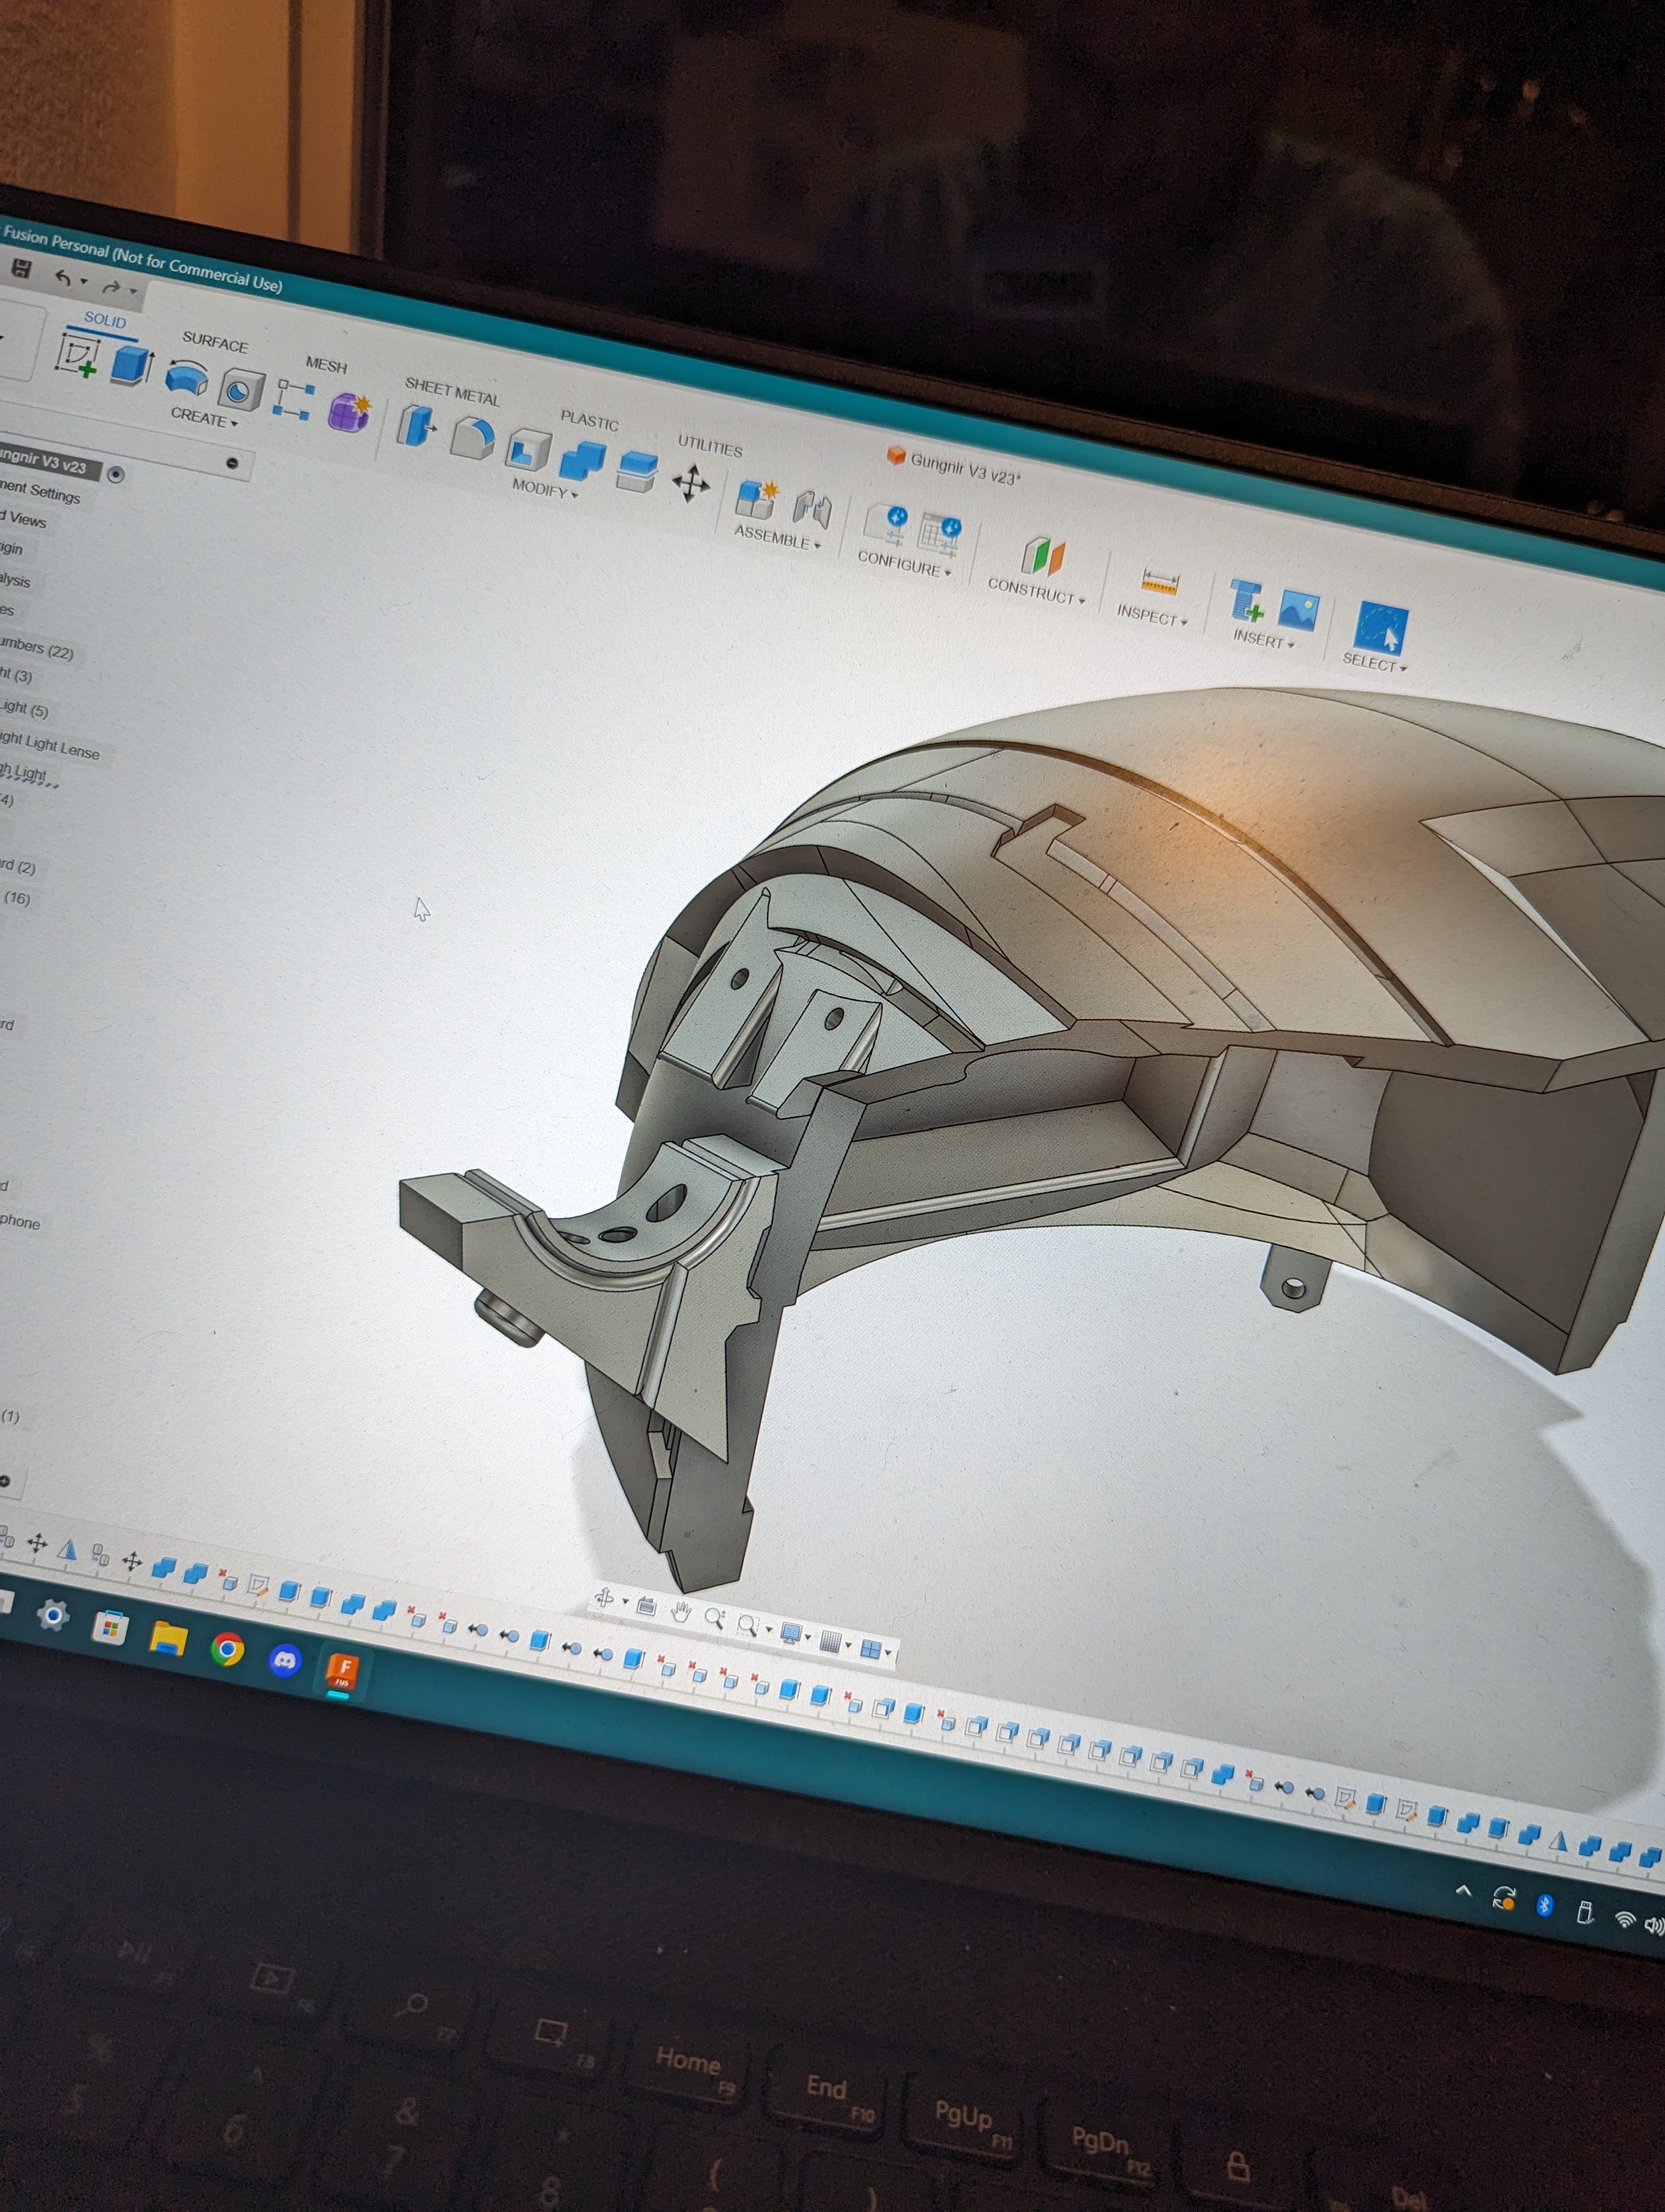The image size is (1665, 2212).
Task: Select the Shell tool
Action: pyautogui.click(x=527, y=449)
